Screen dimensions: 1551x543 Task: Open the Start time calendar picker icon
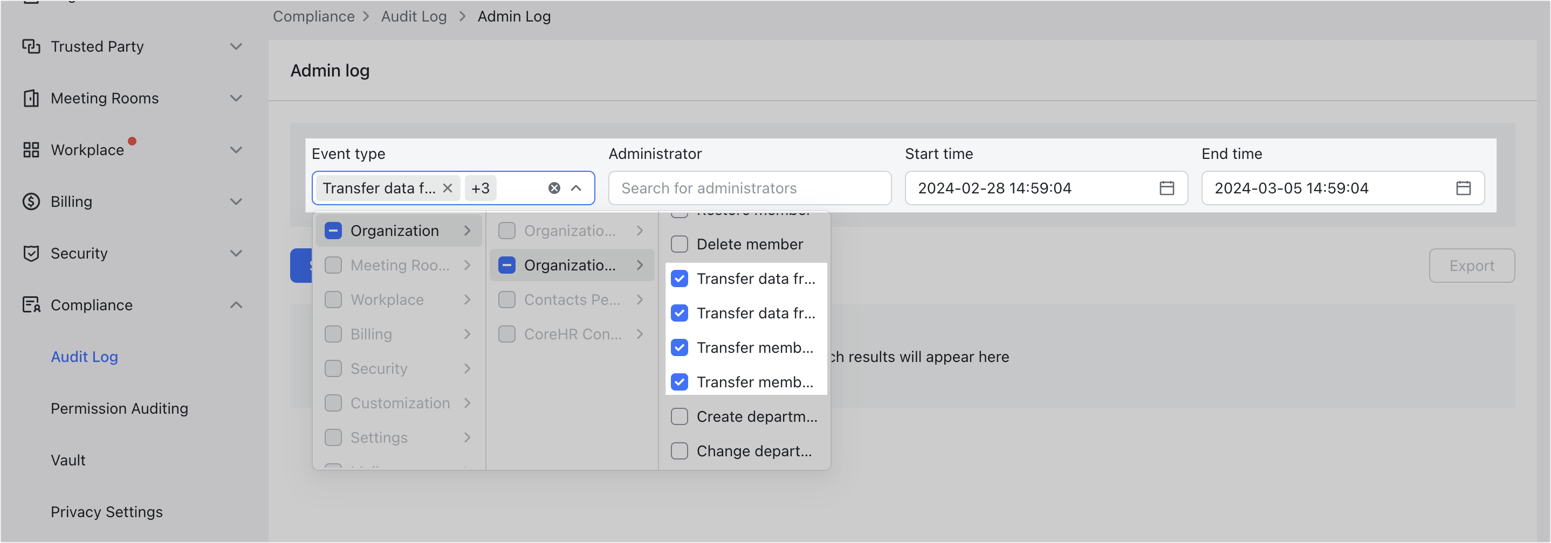pos(1168,187)
